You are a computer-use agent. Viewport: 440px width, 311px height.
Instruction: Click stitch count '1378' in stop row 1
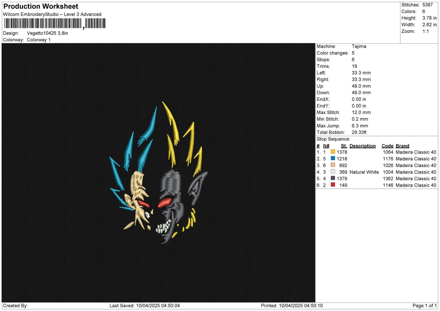click(x=342, y=152)
